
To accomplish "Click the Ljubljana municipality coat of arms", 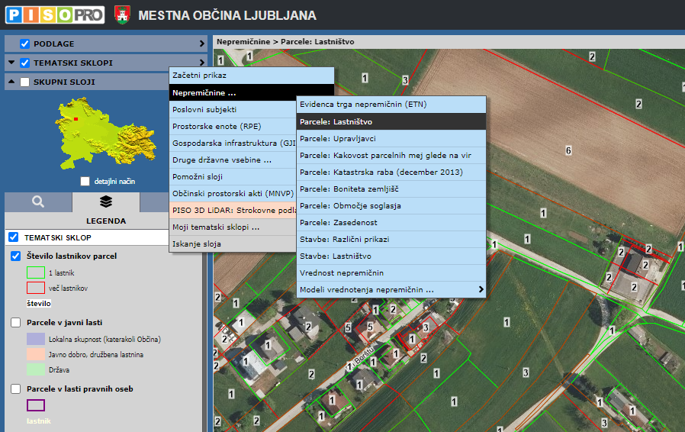I will (121, 15).
